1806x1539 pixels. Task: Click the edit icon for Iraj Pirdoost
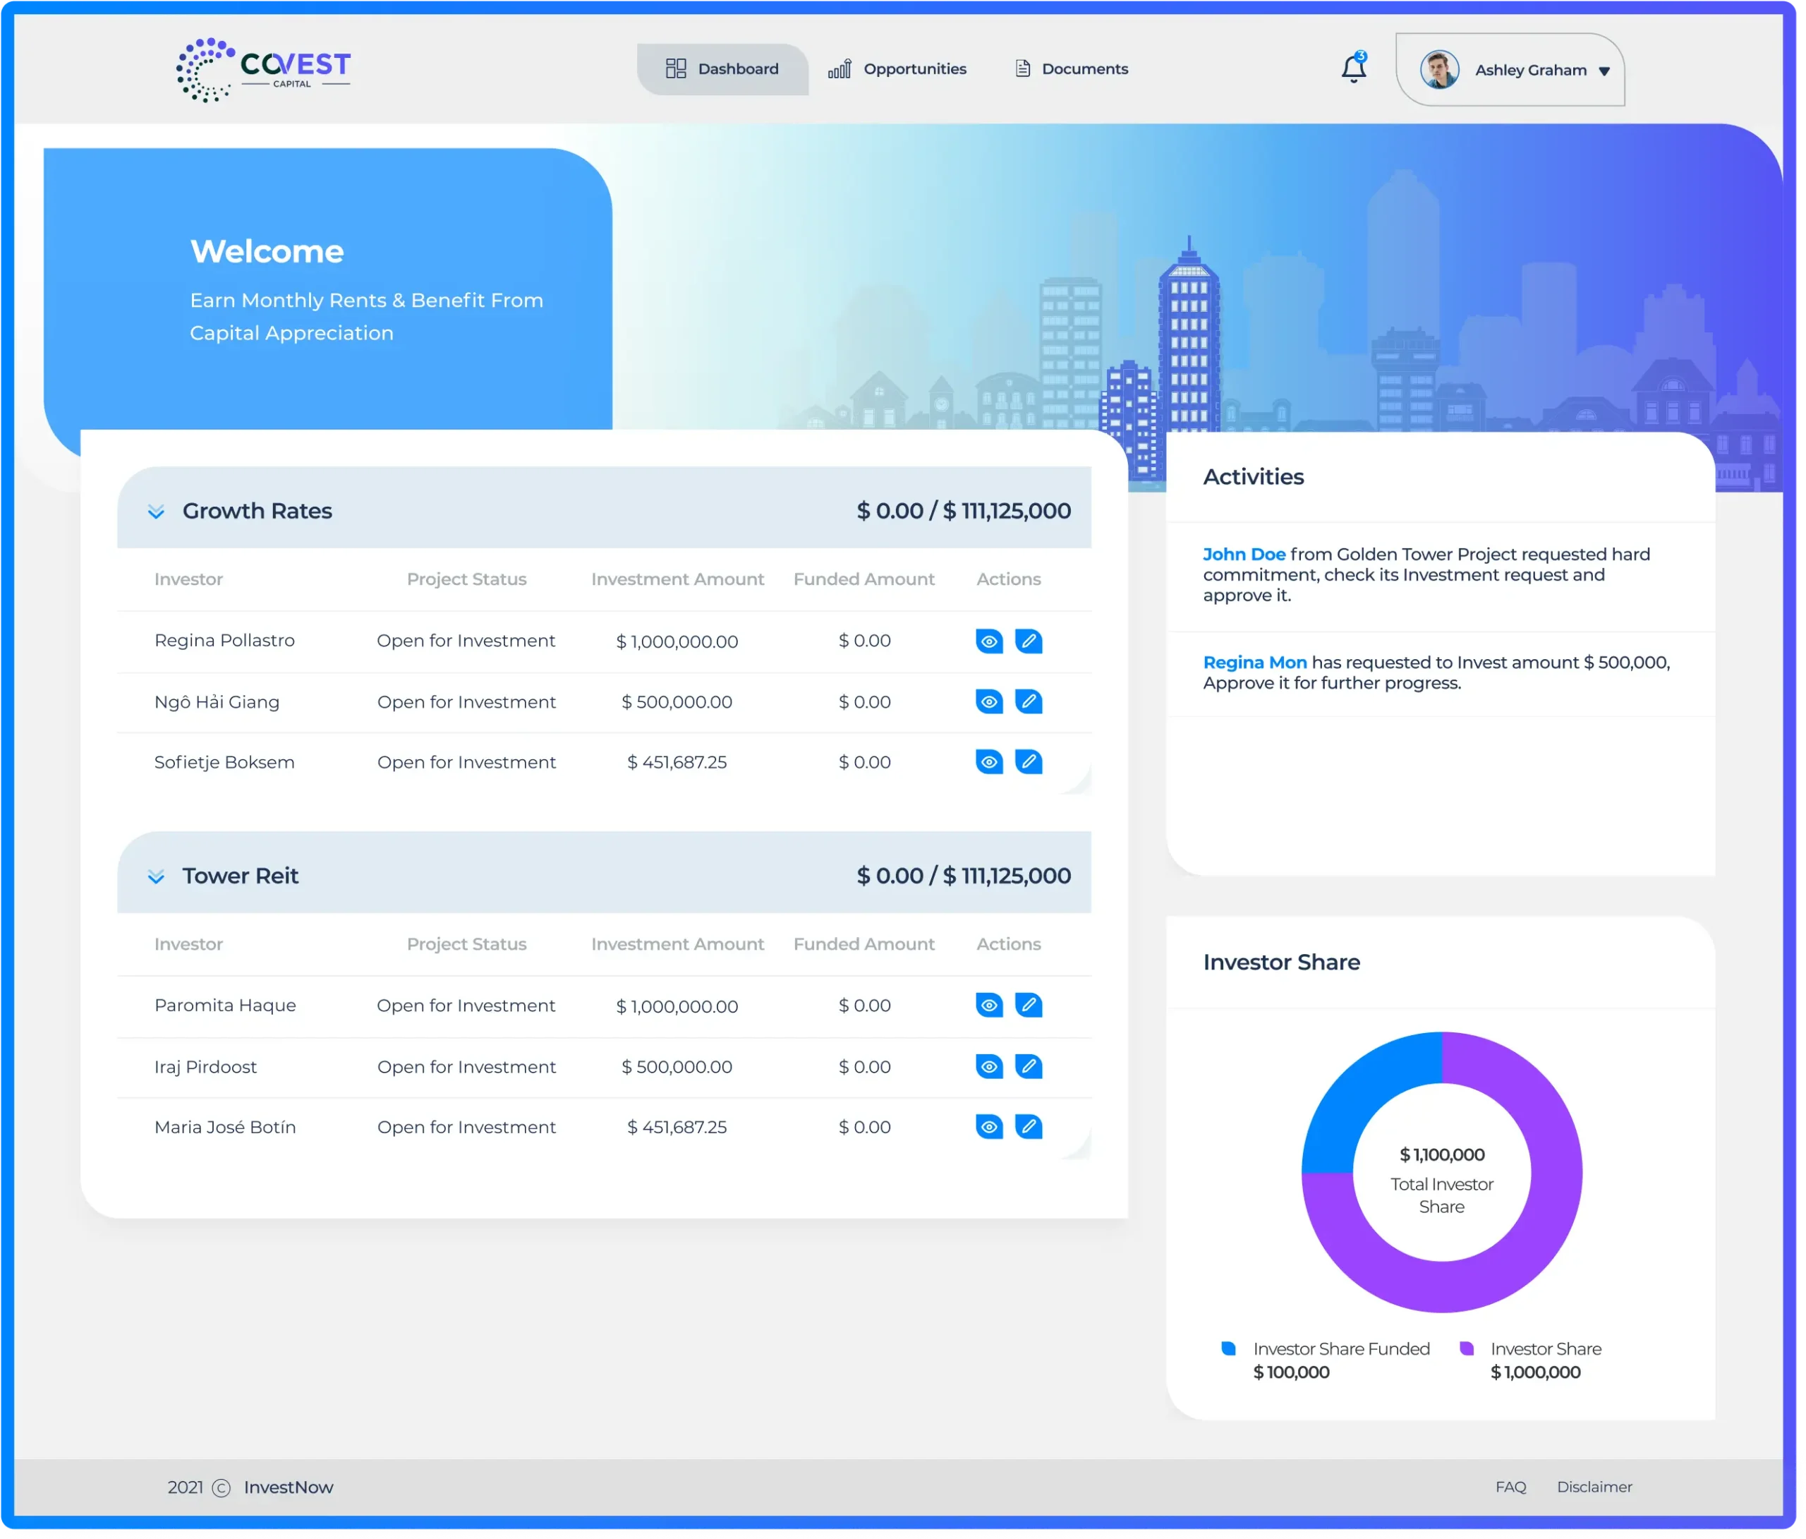(1029, 1066)
